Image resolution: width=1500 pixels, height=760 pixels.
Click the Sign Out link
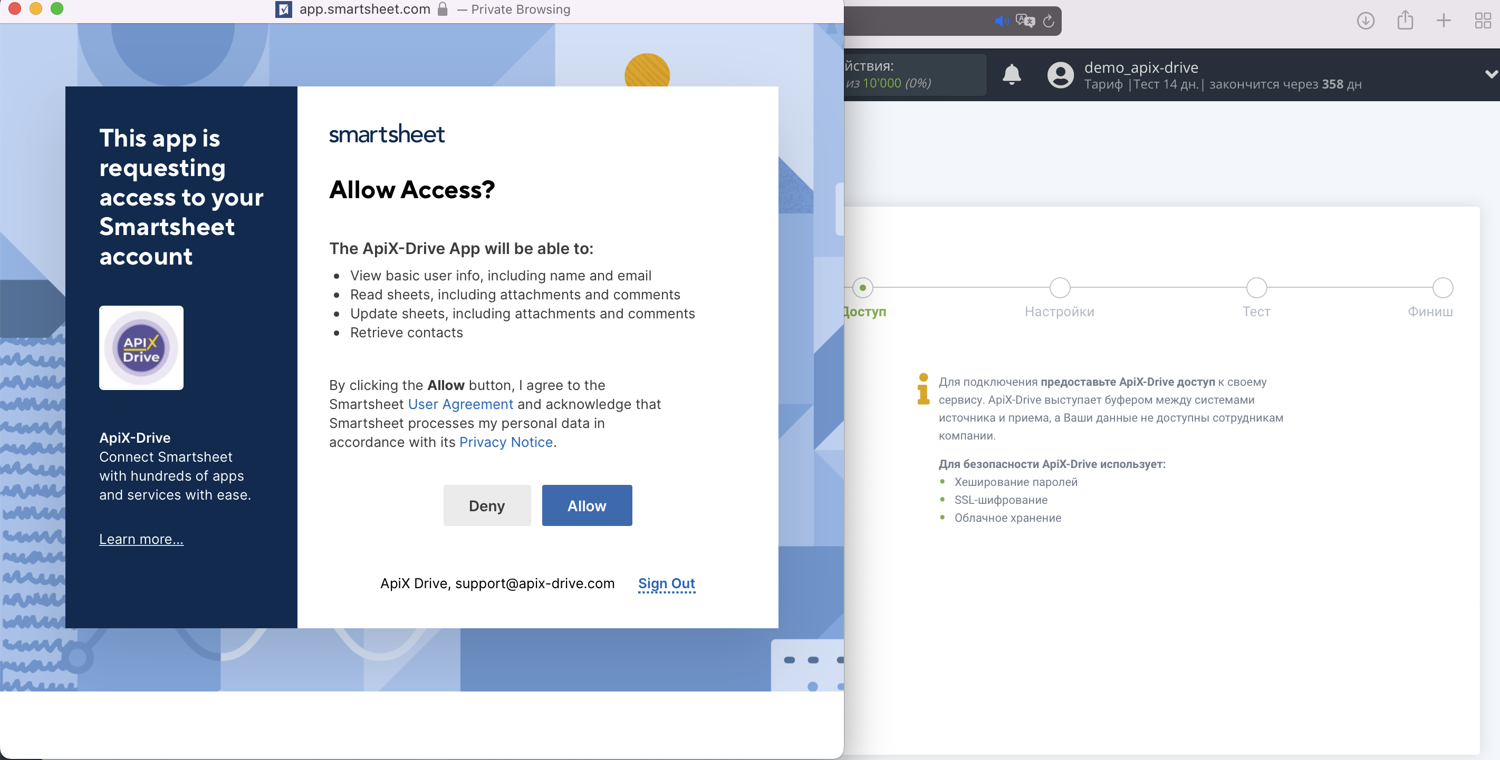point(667,583)
